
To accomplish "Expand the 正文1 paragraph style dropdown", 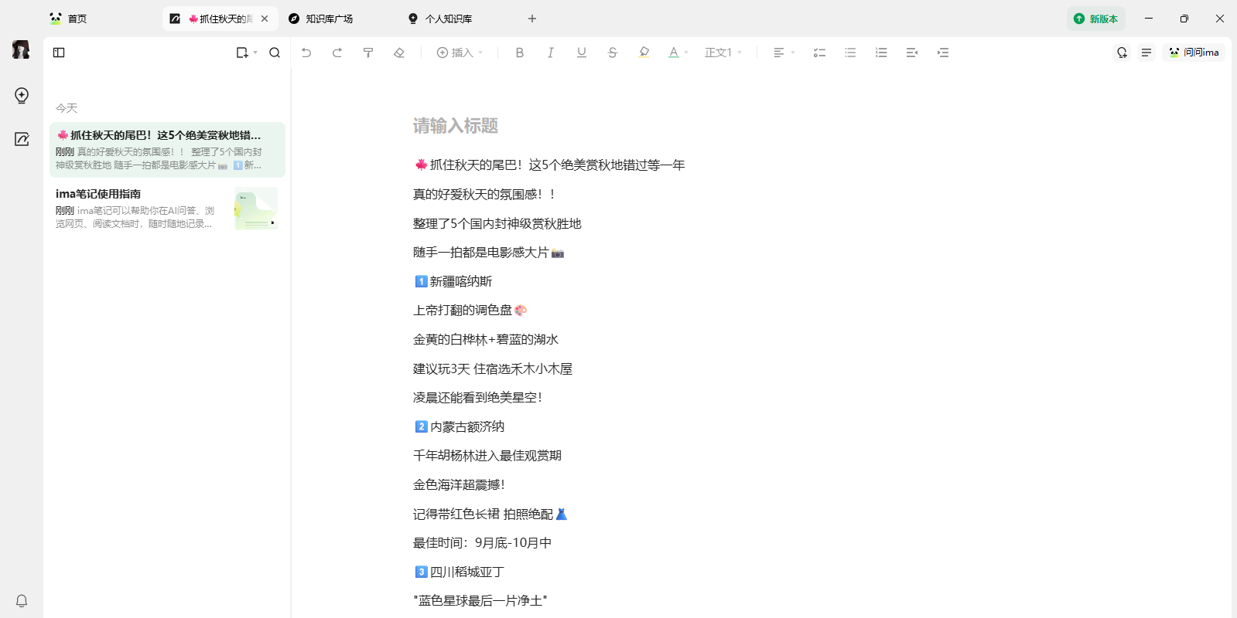I will 723,53.
